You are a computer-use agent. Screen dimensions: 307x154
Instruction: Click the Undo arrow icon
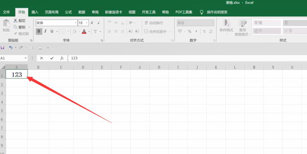tap(11, 47)
